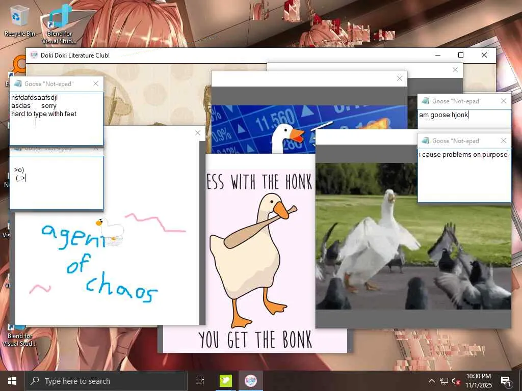Viewport: 522px width, 391px height.
Task: Click into 'i cause problems on purpose' text area
Action: 464,175
